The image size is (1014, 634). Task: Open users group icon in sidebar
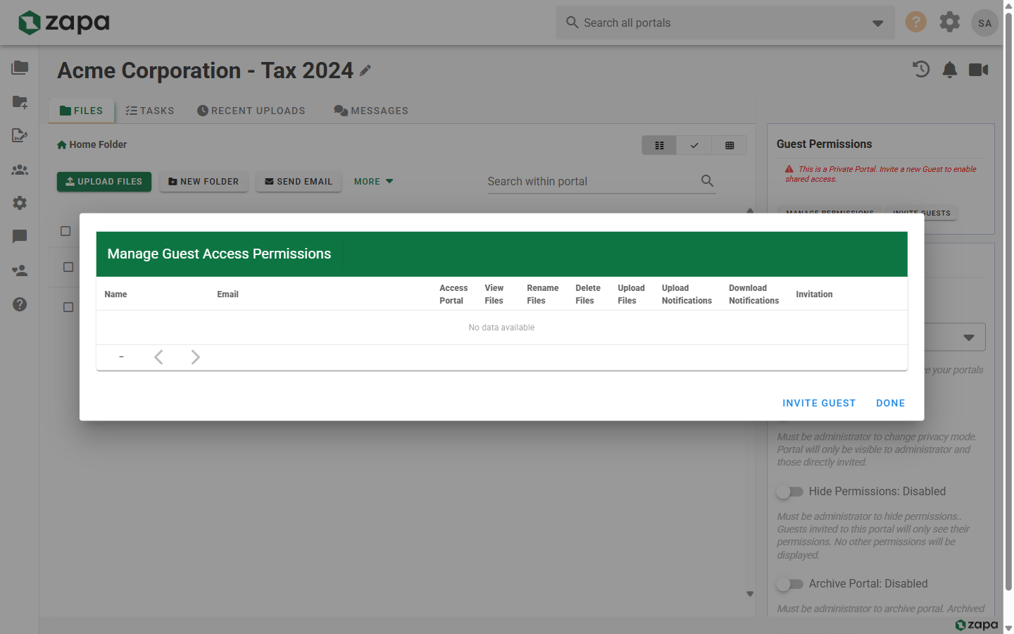[x=20, y=169]
